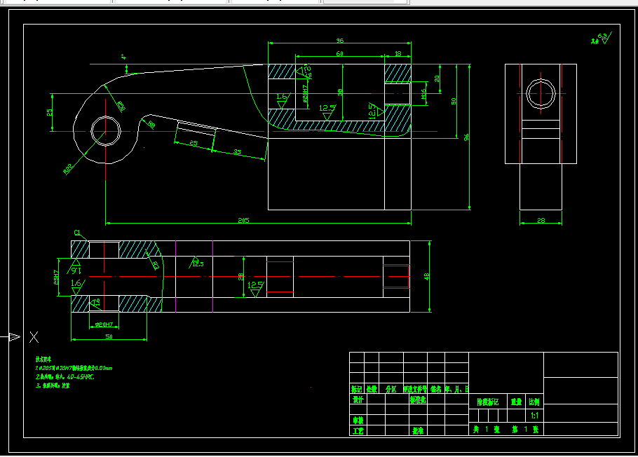Click the 25 vertical dimension on the far left
The height and width of the screenshot is (457, 638).
[x=49, y=112]
